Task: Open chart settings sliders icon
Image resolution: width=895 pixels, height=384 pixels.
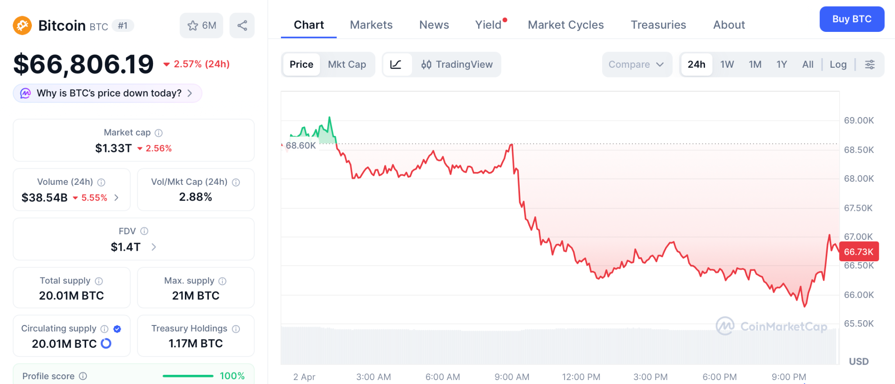Action: [870, 65]
